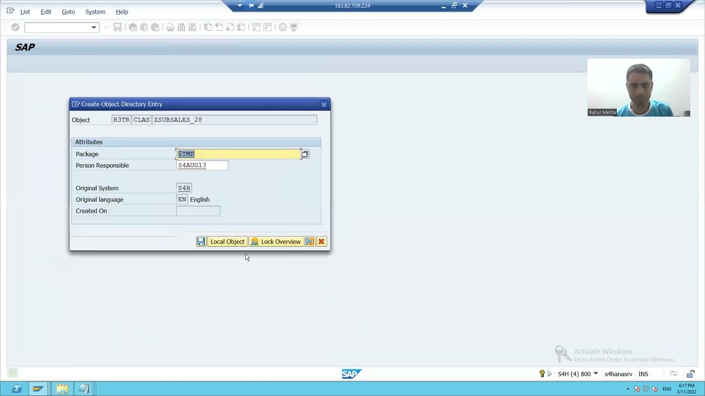Click the small triangle in the status bar
Viewport: 705px width, 396px height.
tap(549, 374)
